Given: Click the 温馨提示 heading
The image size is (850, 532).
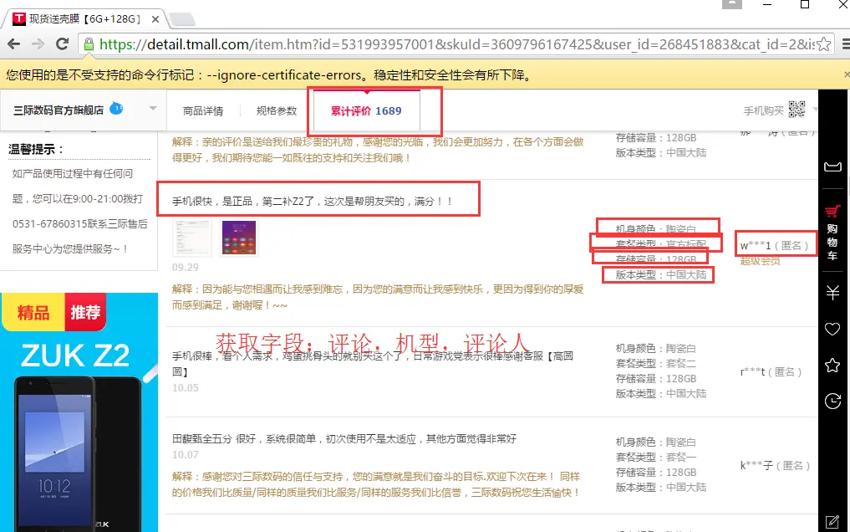Looking at the screenshot, I should click(36, 149).
